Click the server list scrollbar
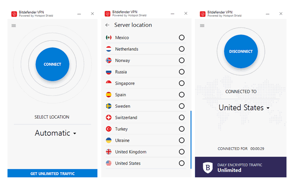The width and height of the screenshot is (294, 181). tap(191, 140)
